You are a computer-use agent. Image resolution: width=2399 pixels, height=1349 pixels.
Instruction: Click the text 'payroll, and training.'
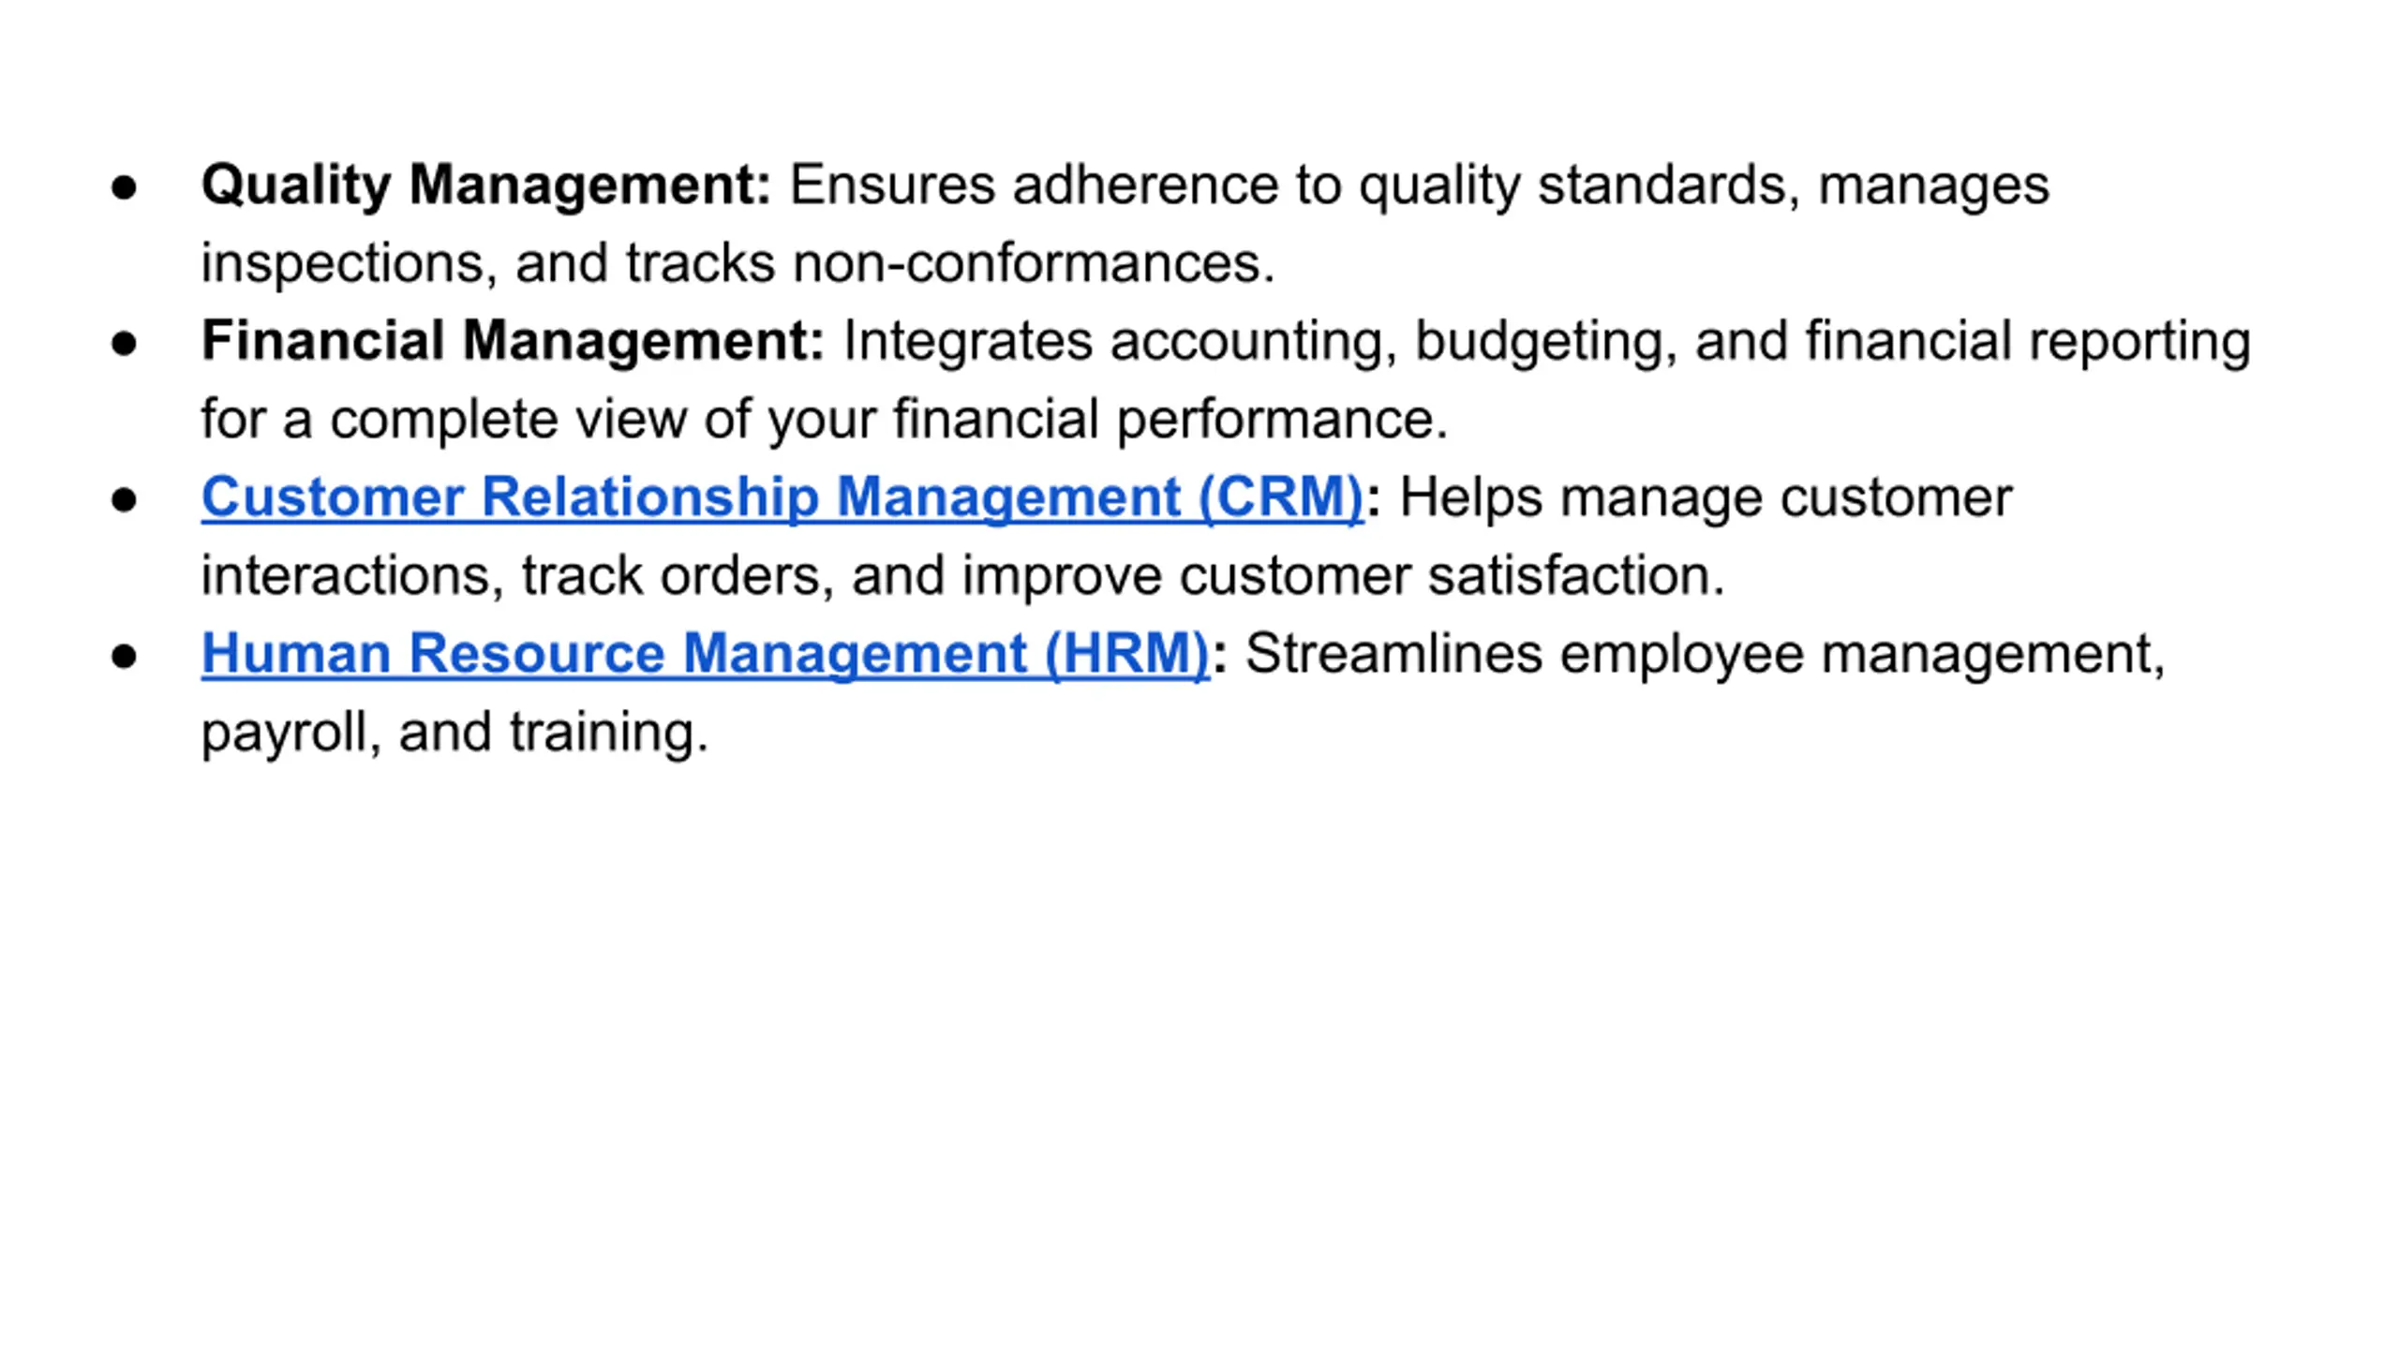pyautogui.click(x=454, y=733)
